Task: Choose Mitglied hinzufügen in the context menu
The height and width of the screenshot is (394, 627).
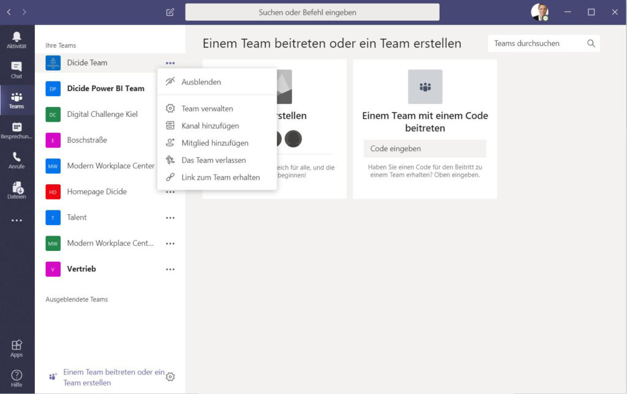Action: pos(217,143)
